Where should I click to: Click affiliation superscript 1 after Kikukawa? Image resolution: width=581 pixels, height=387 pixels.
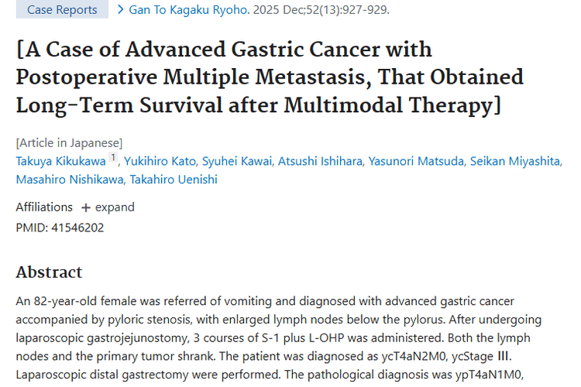[112, 158]
